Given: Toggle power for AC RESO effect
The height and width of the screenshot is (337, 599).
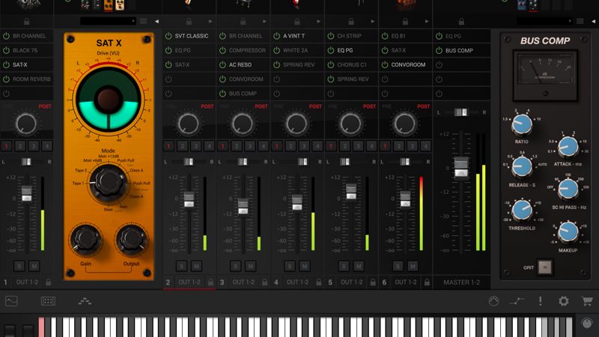Looking at the screenshot, I should click(x=222, y=65).
